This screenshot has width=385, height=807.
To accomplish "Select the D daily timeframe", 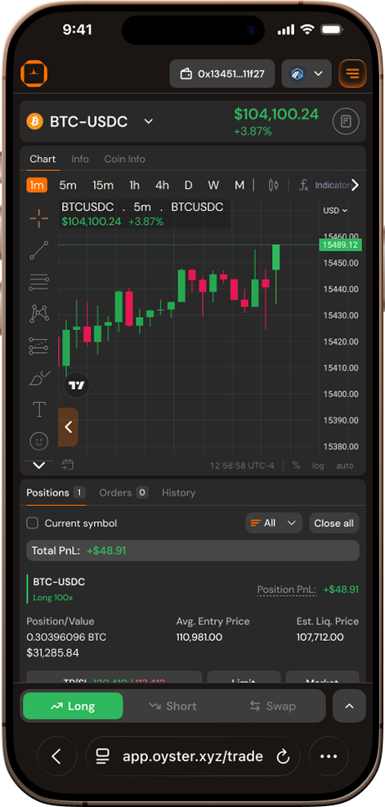I will pyautogui.click(x=188, y=185).
